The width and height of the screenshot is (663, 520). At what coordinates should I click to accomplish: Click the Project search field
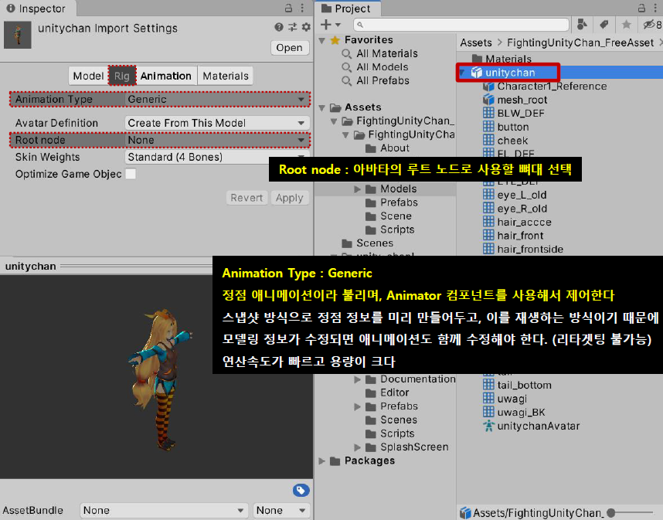tap(461, 25)
